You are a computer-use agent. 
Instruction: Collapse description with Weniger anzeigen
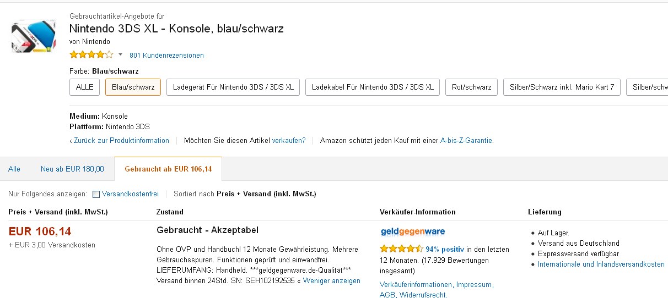tap(331, 281)
